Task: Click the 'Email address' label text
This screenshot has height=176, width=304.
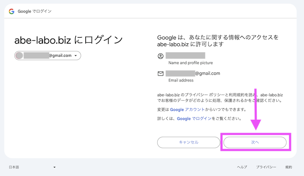Action: point(181,80)
